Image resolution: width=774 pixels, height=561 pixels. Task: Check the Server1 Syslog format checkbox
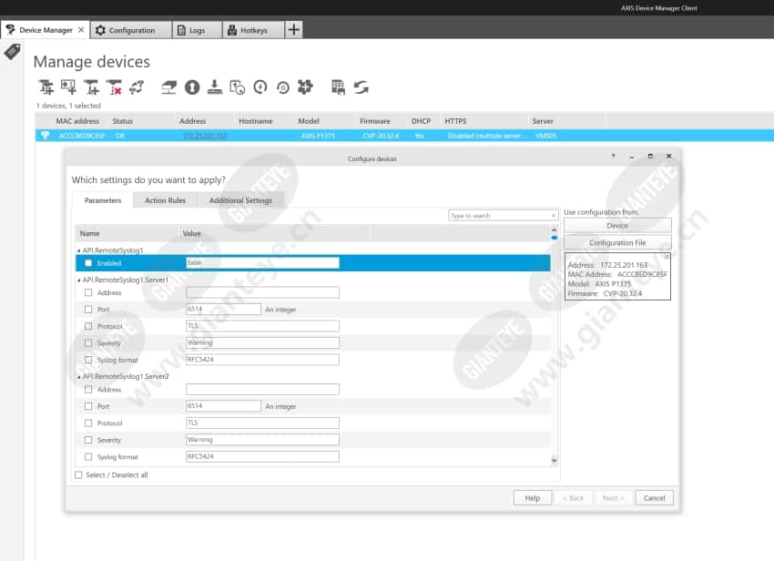pyautogui.click(x=88, y=360)
